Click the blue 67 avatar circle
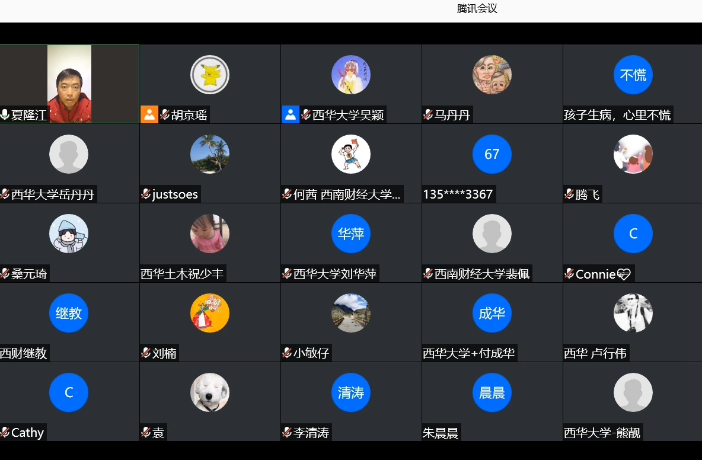 click(x=492, y=154)
